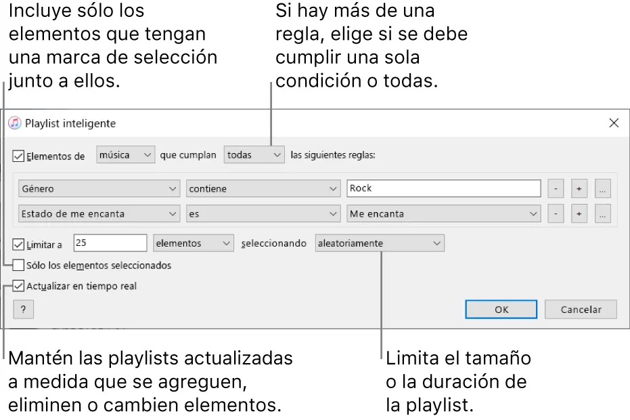Toggle Actualizar en tiempo real checkbox

(x=18, y=286)
